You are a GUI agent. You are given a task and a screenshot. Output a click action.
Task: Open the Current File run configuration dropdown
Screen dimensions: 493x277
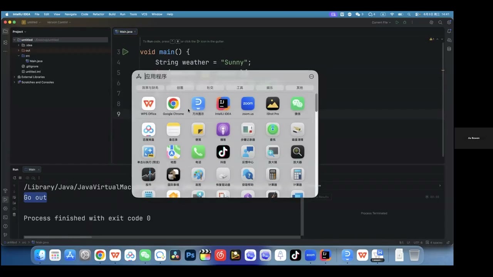point(381,22)
